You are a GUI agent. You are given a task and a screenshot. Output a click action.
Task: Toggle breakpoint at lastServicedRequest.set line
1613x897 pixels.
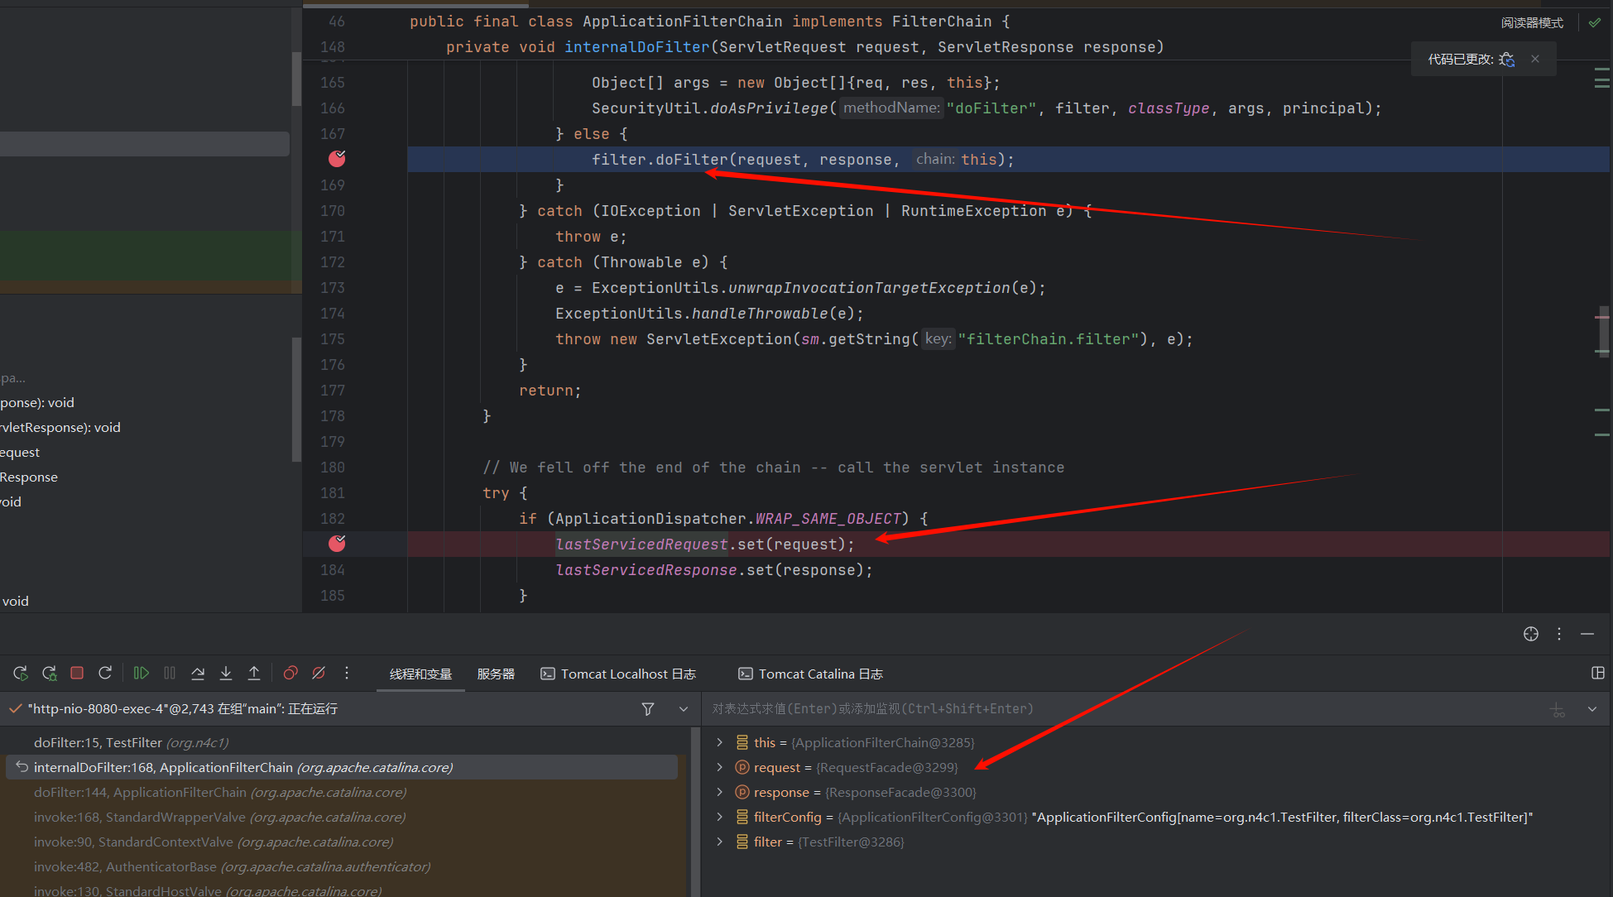(x=337, y=544)
